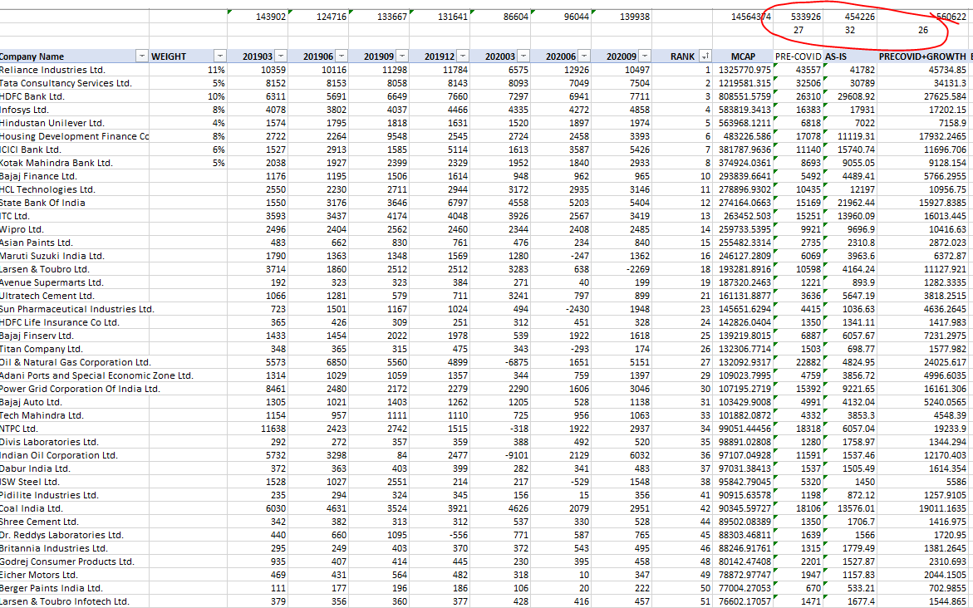Open the 202009 column filter dropdown

(x=645, y=56)
